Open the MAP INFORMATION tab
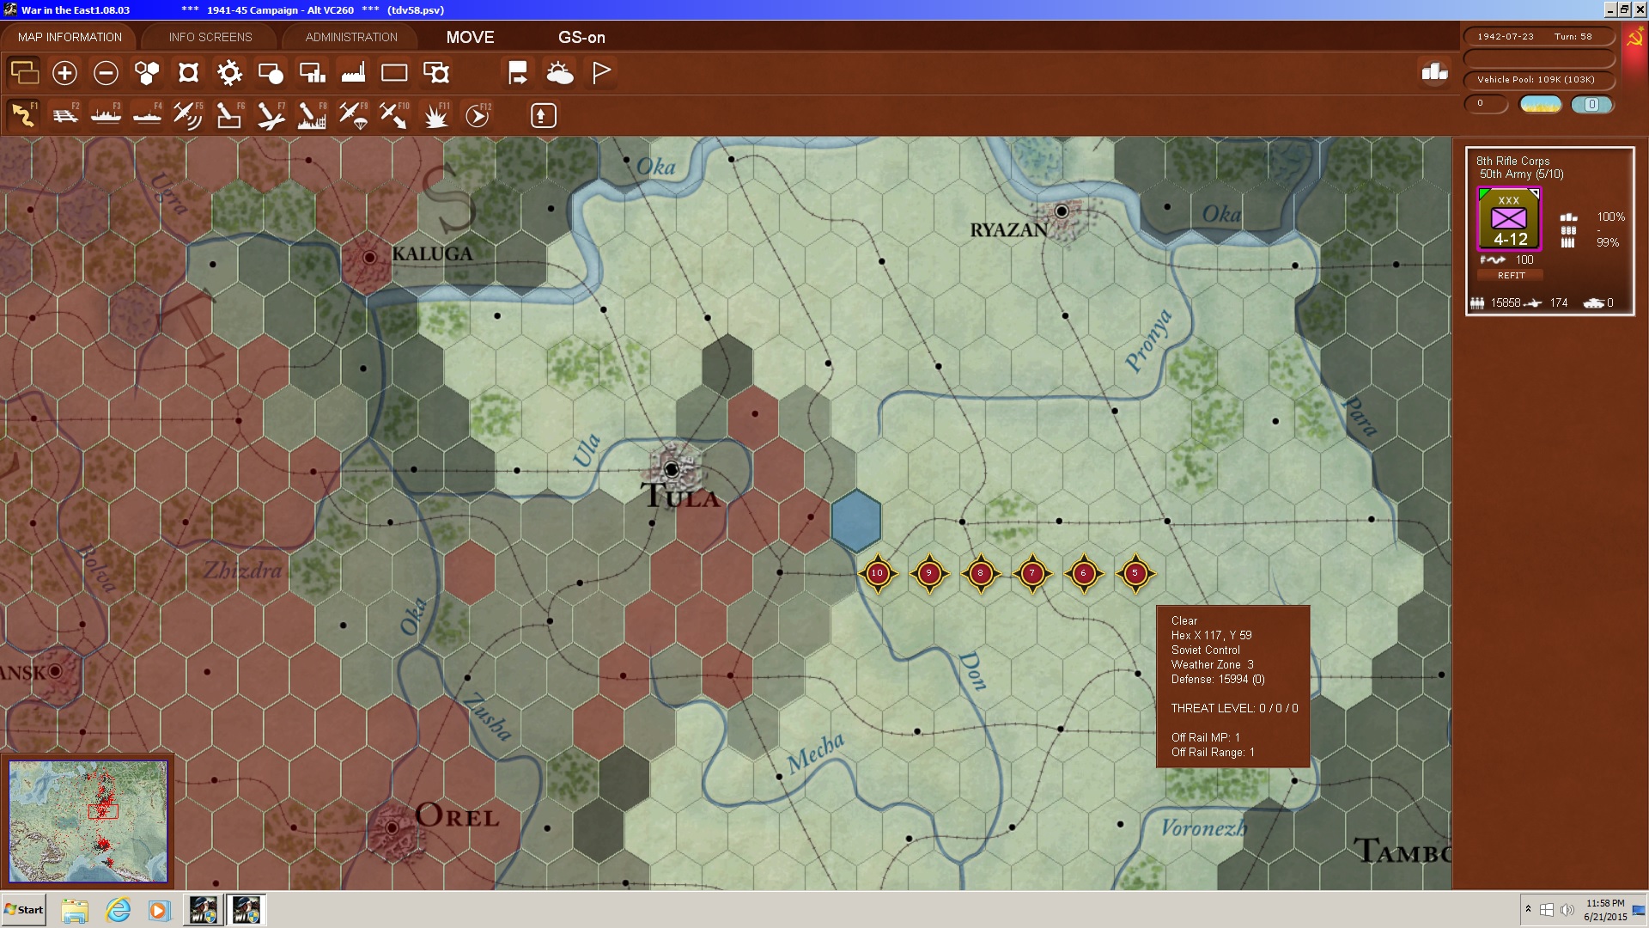Image resolution: width=1649 pixels, height=928 pixels. pos(70,37)
